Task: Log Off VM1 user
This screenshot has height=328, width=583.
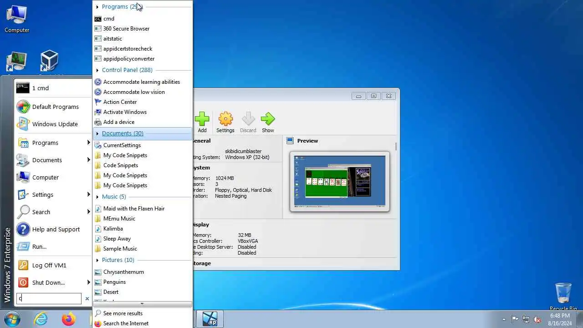Action: (53, 265)
